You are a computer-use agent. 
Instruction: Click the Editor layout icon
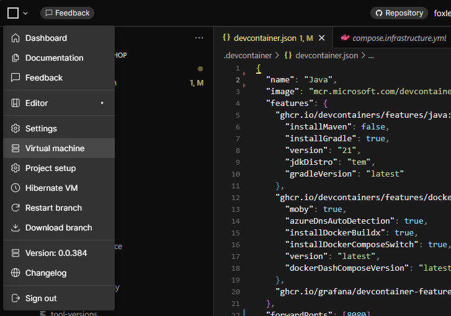pyautogui.click(x=16, y=103)
